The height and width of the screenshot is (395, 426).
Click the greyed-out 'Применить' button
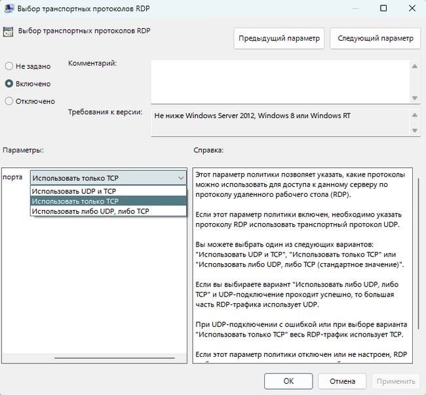(x=396, y=381)
